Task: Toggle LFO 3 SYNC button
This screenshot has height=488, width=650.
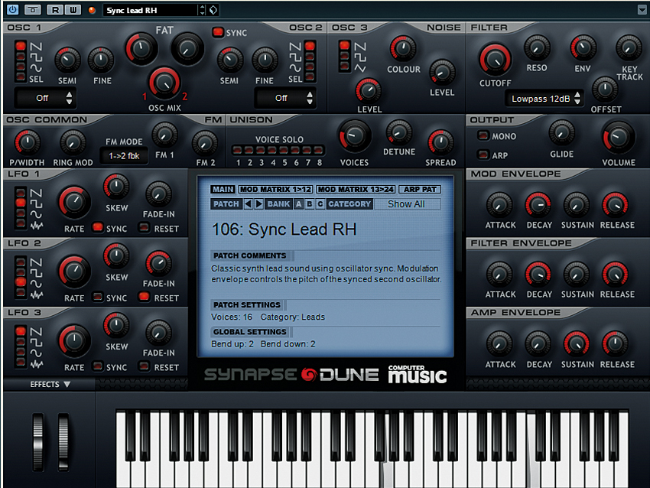Action: (x=98, y=366)
